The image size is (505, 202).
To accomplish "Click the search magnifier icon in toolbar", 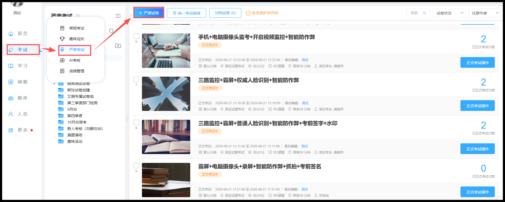I will tap(424, 13).
